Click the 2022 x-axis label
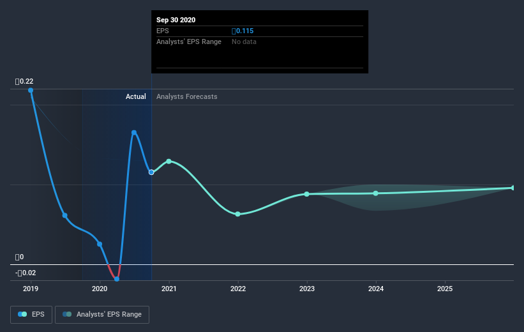524x332 pixels. click(238, 289)
